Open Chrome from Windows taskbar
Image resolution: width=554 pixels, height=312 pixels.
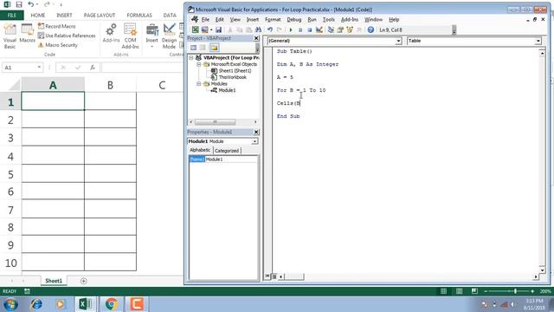click(111, 304)
